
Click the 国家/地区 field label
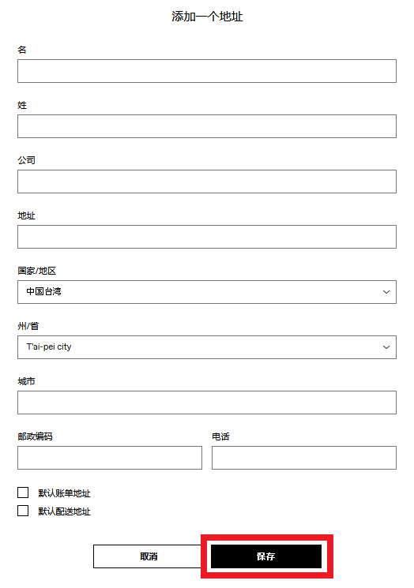click(x=37, y=271)
